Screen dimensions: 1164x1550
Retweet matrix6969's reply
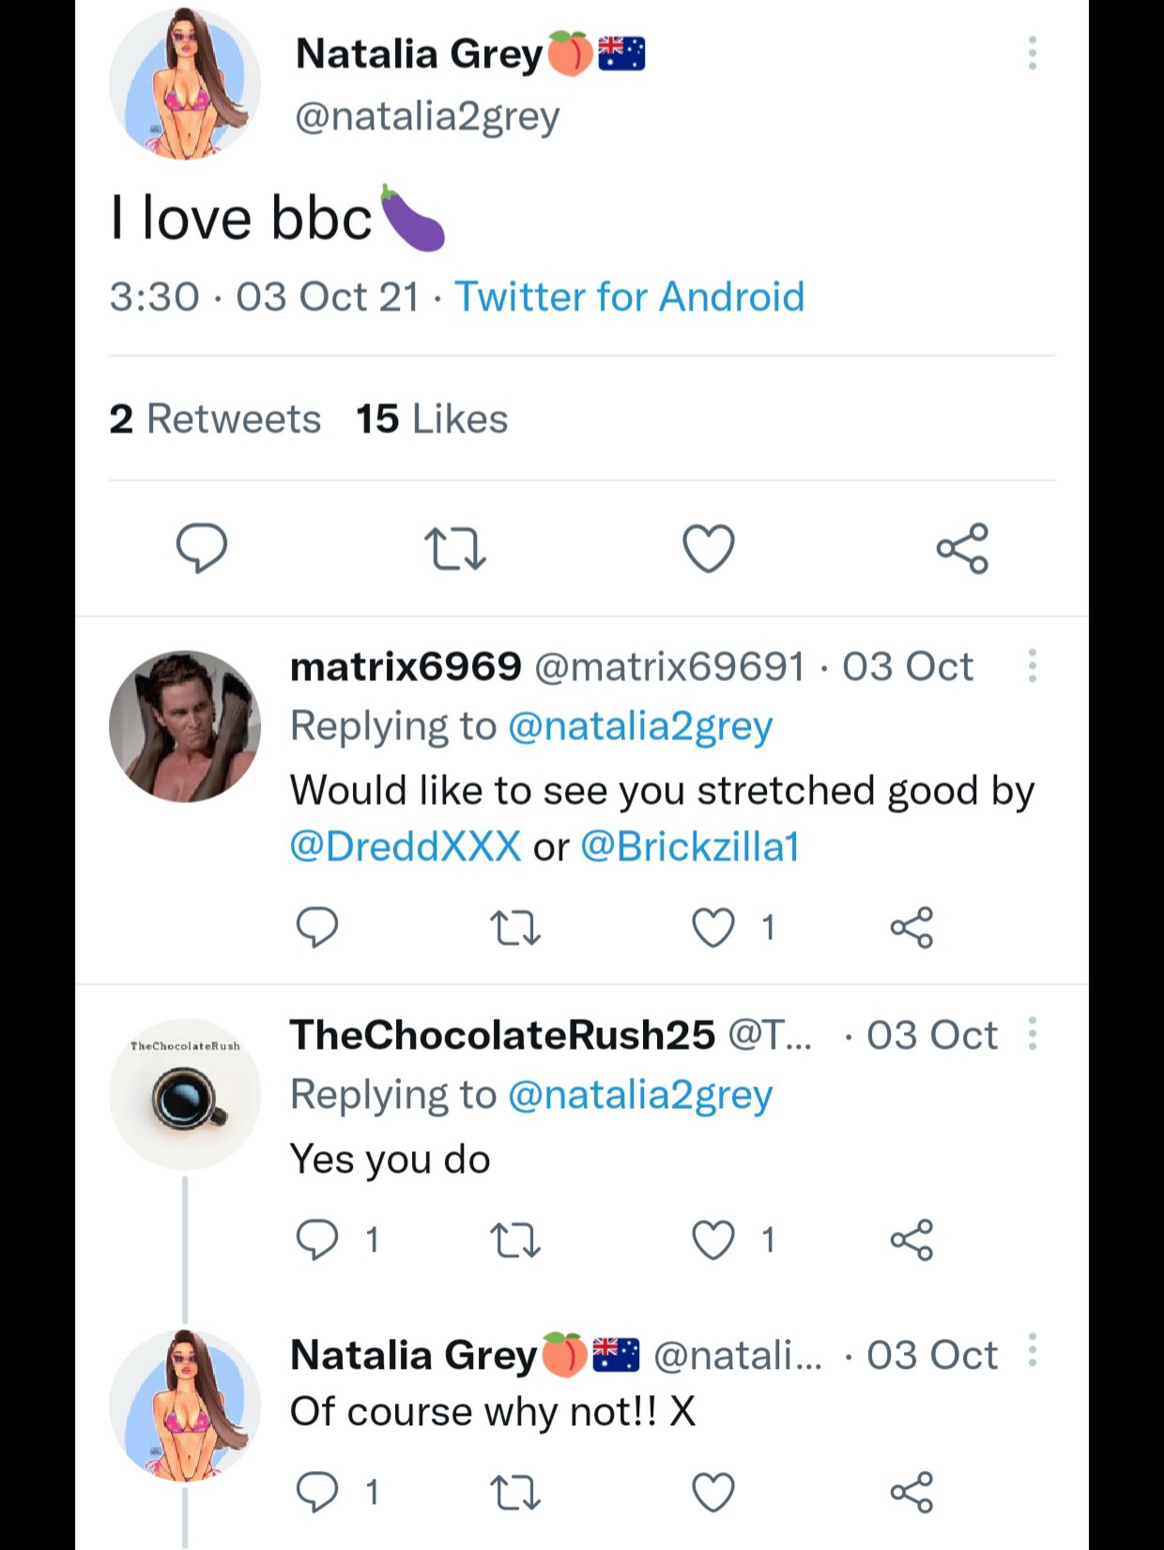tap(515, 928)
